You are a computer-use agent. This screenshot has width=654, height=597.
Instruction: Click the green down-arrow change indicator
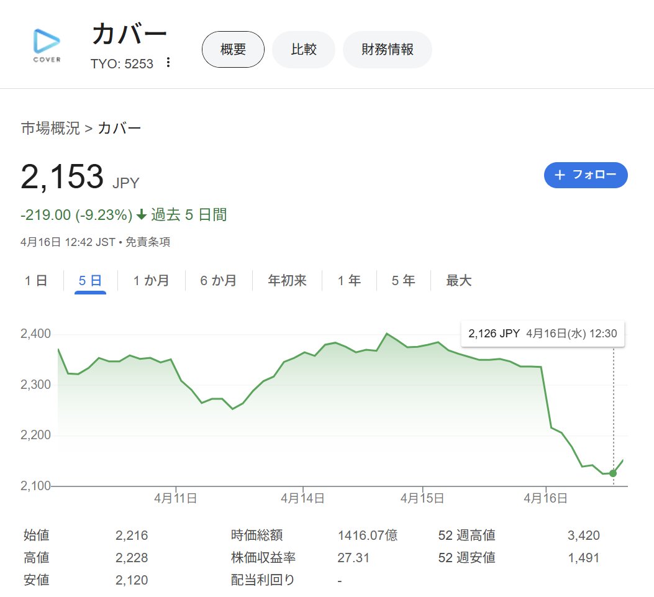[x=141, y=215]
